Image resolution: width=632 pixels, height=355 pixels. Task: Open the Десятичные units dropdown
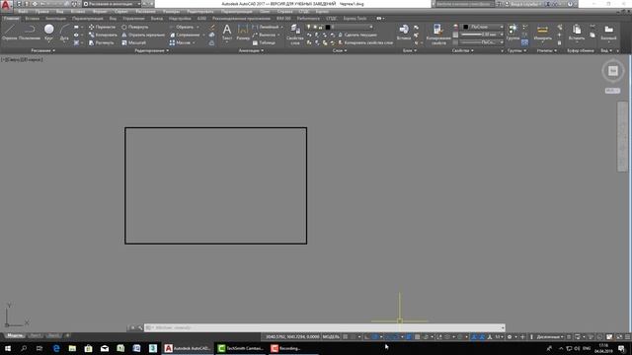[x=550, y=337]
